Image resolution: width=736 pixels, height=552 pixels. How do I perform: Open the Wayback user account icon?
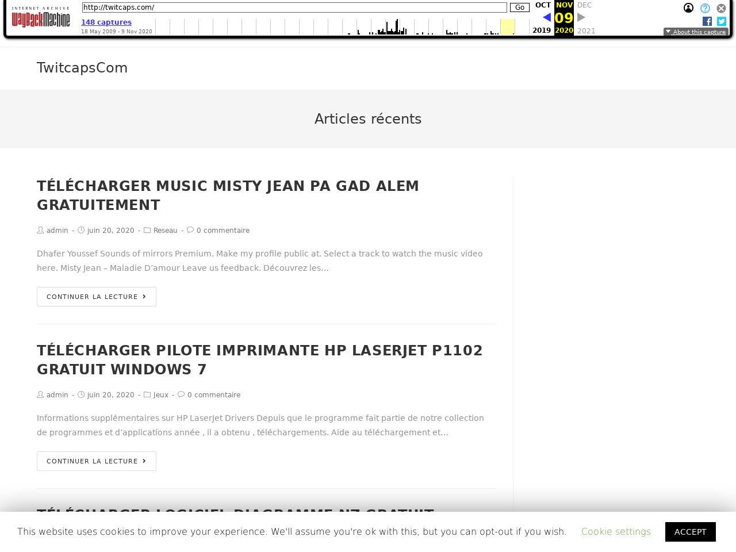[x=688, y=8]
